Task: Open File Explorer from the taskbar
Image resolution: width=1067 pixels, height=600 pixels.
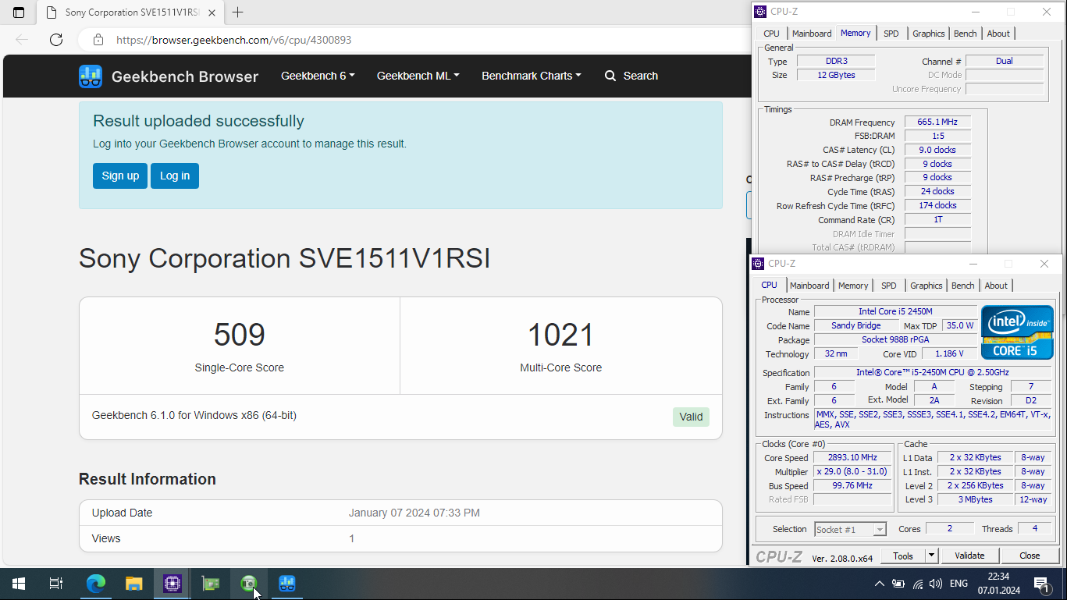Action: point(134,584)
